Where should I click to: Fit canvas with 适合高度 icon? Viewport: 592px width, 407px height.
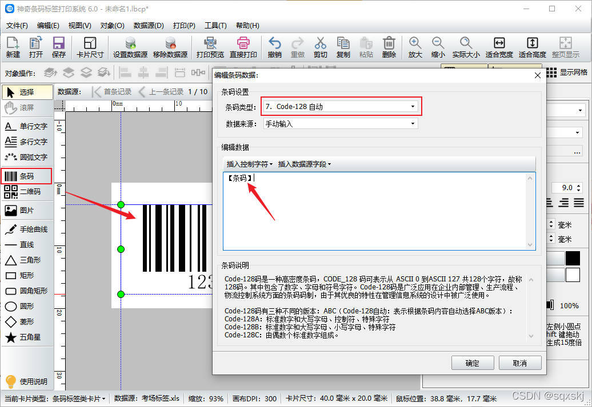pyautogui.click(x=533, y=47)
